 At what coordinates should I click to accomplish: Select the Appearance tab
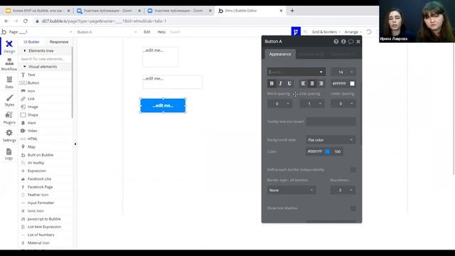click(x=279, y=54)
